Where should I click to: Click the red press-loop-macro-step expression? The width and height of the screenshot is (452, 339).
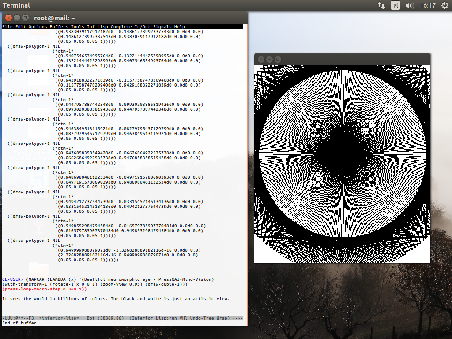pyautogui.click(x=45, y=289)
